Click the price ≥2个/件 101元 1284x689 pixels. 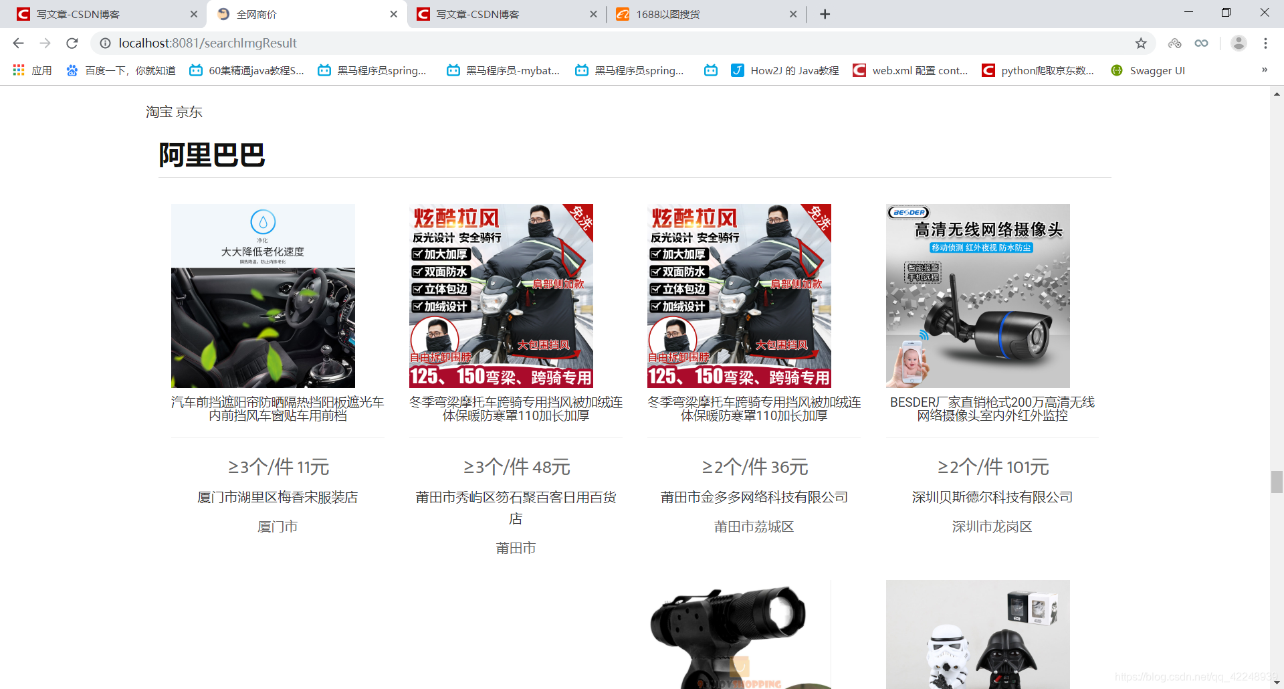(x=992, y=467)
